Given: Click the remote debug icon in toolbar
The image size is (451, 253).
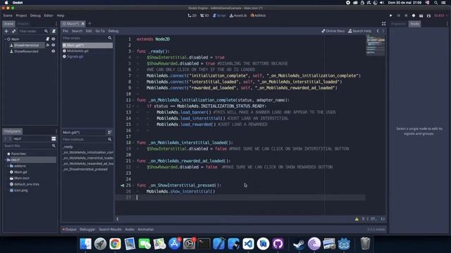Looking at the screenshot, I should pos(414,15).
